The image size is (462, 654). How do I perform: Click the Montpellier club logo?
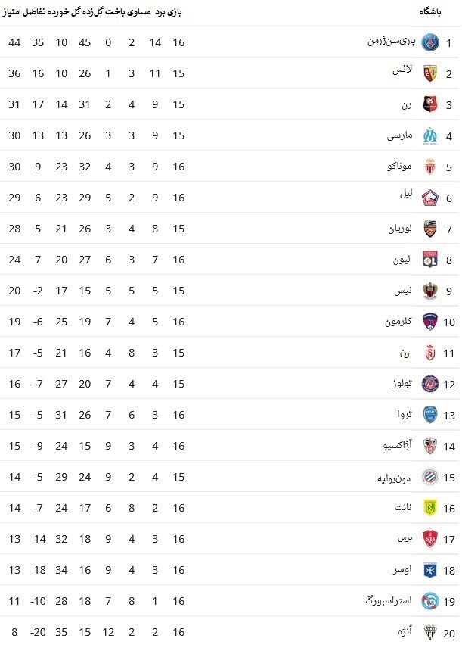pyautogui.click(x=429, y=477)
